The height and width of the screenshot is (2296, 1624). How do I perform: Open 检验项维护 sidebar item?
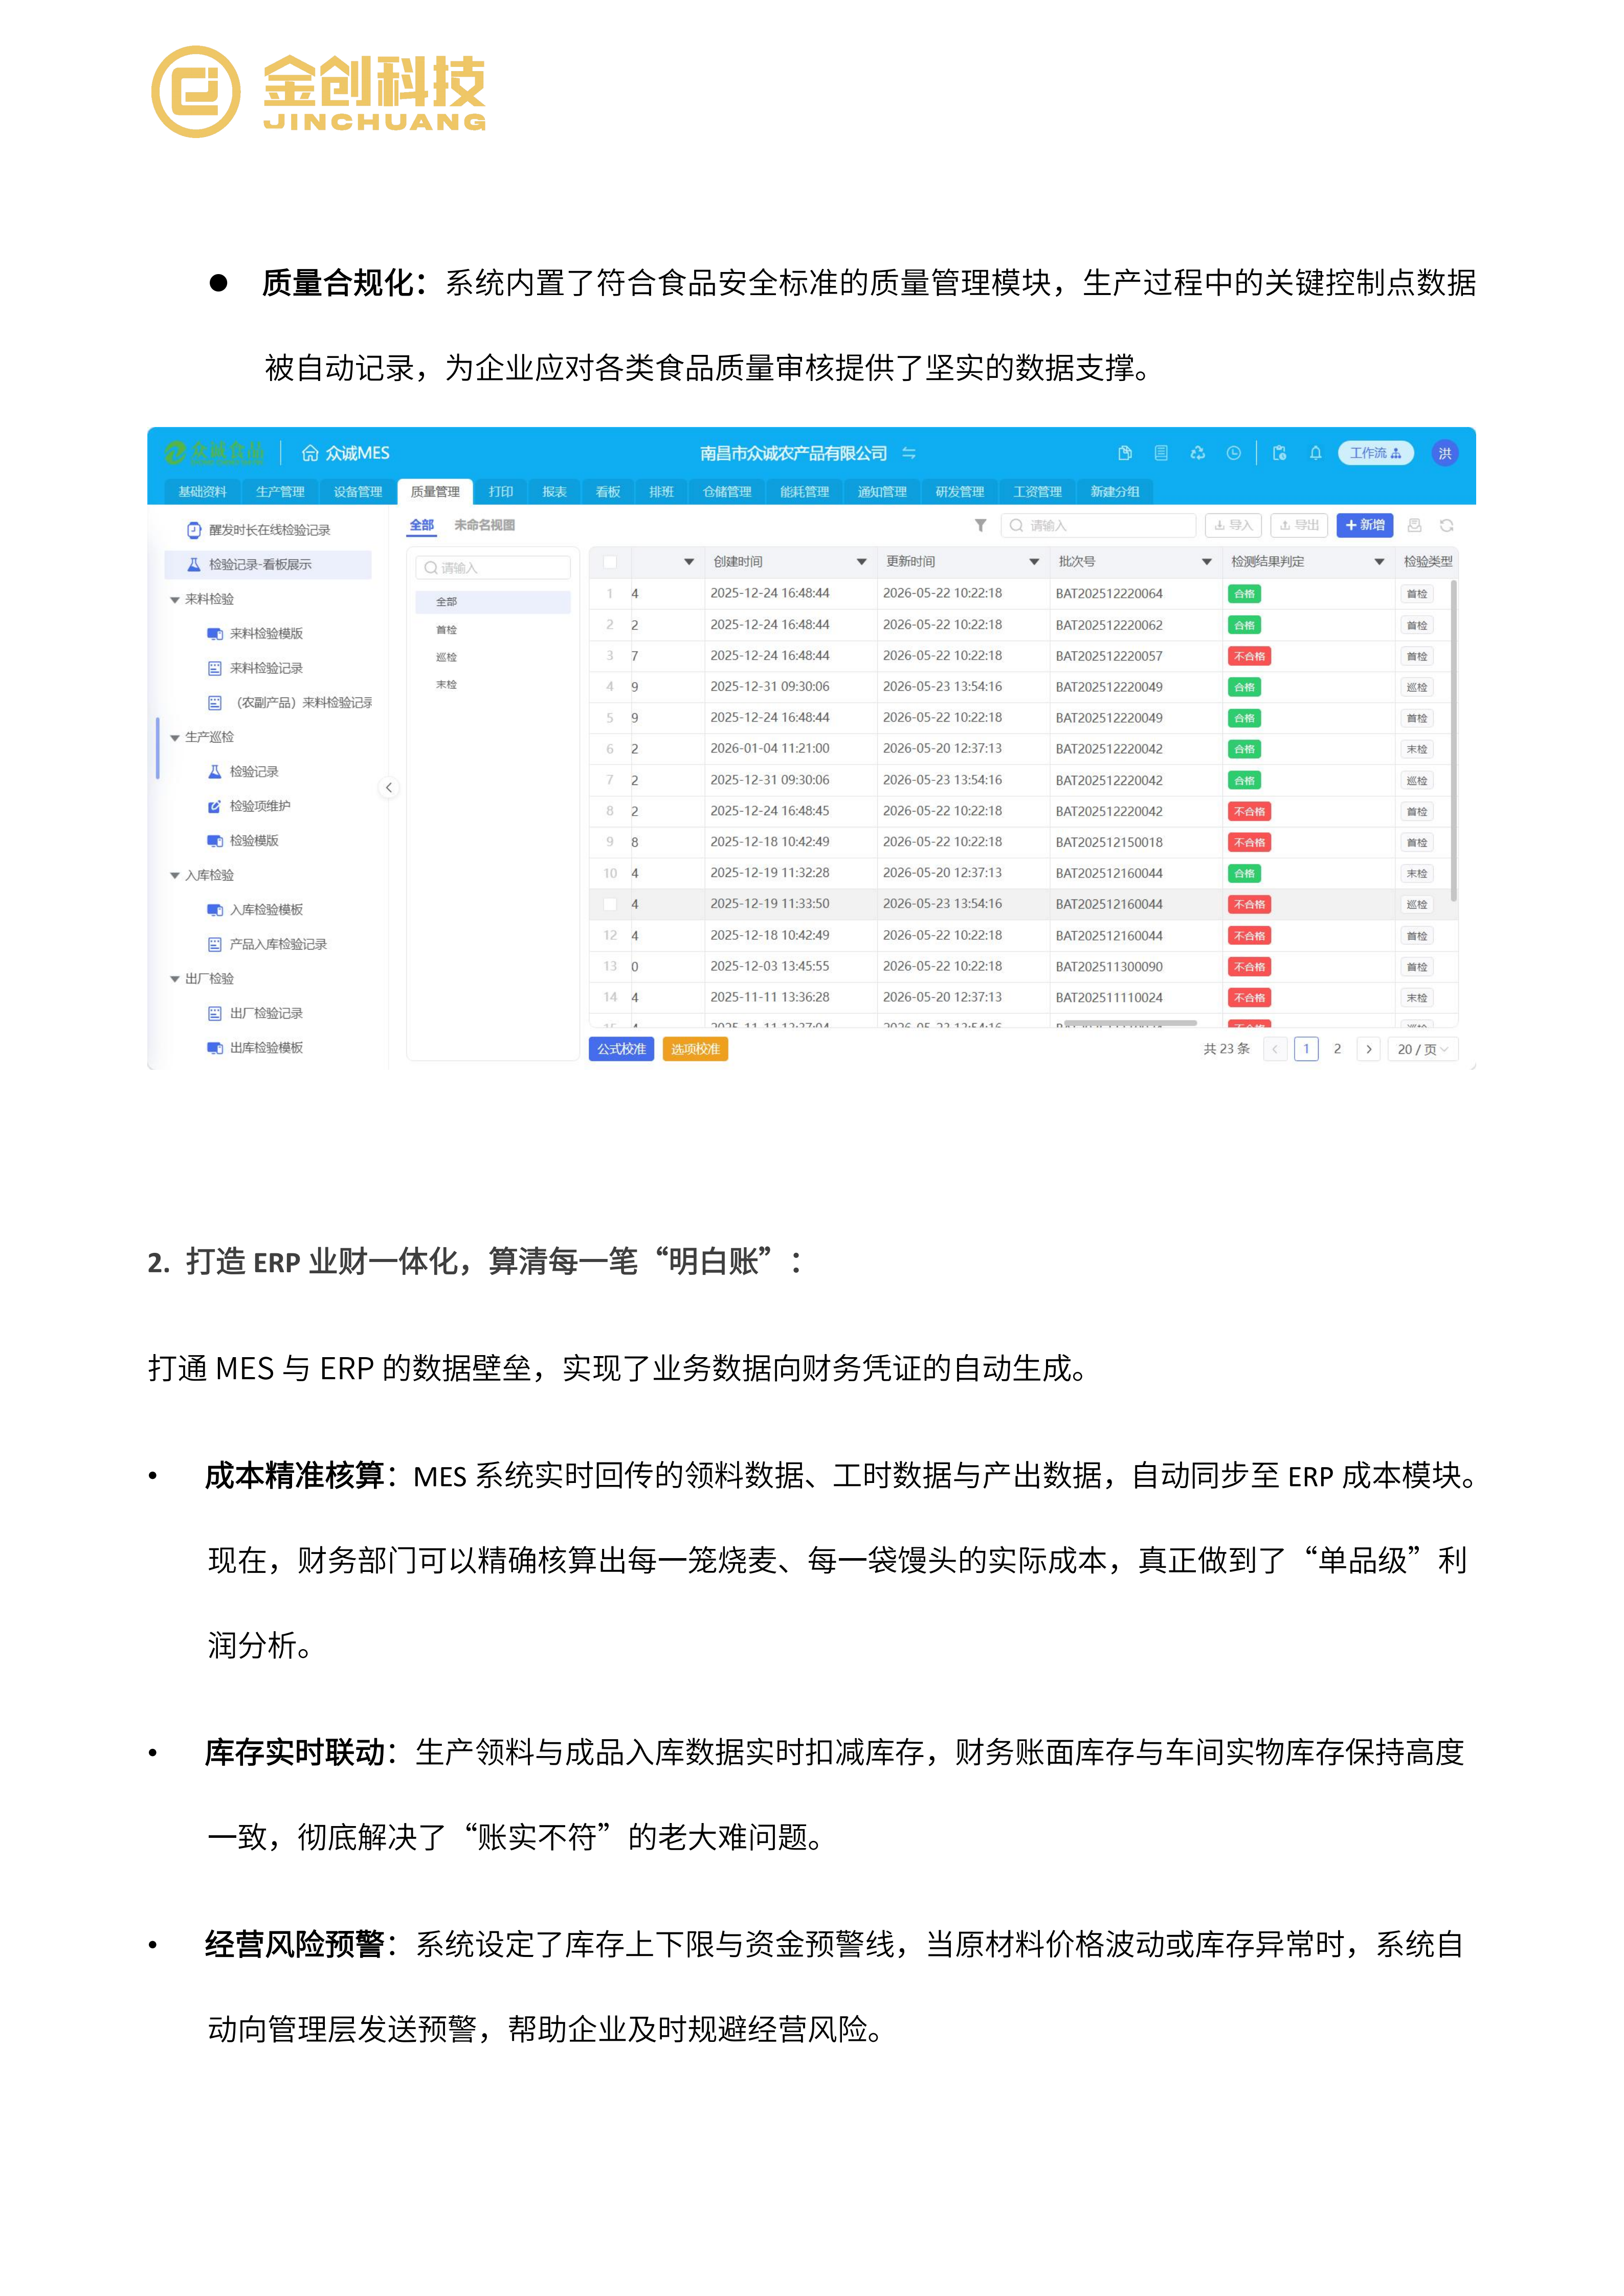pos(249,806)
